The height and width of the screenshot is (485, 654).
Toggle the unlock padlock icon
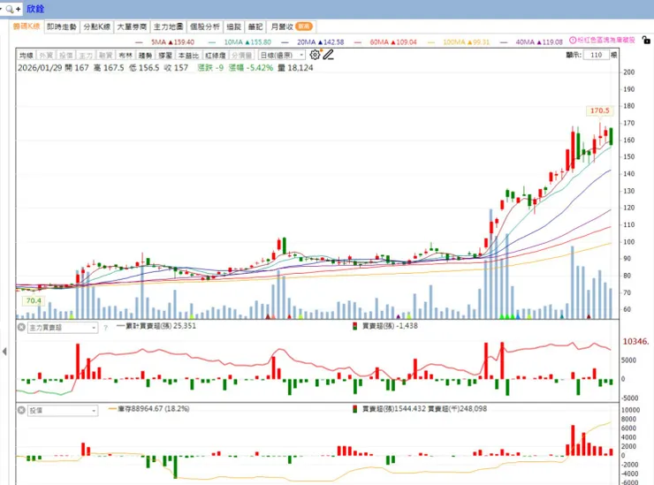tap(646, 41)
